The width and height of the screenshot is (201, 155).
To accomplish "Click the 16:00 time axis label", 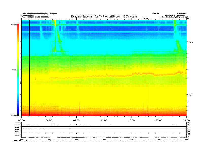I will (131, 121).
